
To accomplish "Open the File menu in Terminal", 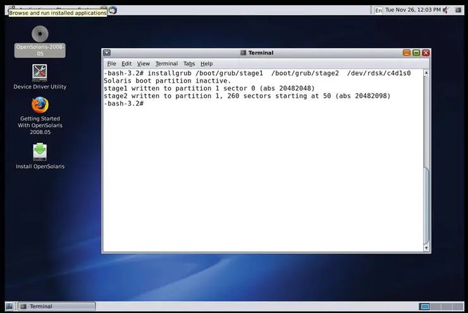I will 111,64.
